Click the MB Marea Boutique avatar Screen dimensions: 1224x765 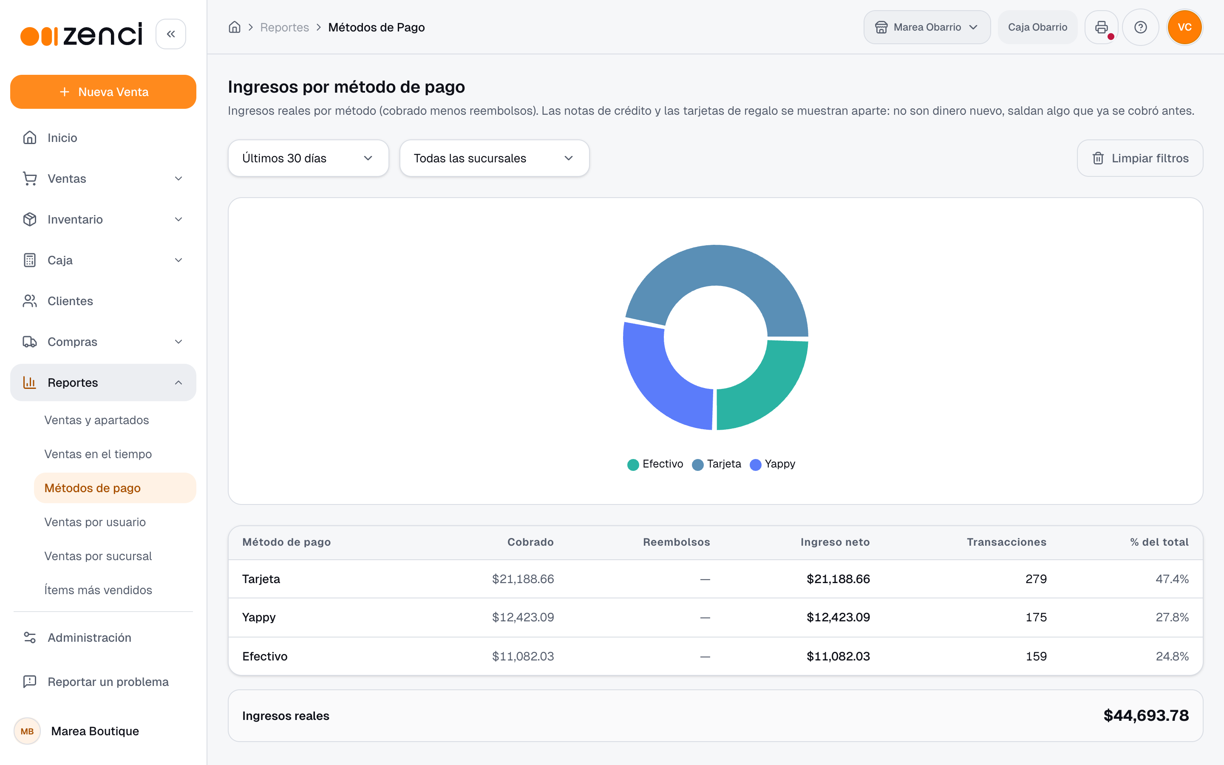(x=27, y=731)
